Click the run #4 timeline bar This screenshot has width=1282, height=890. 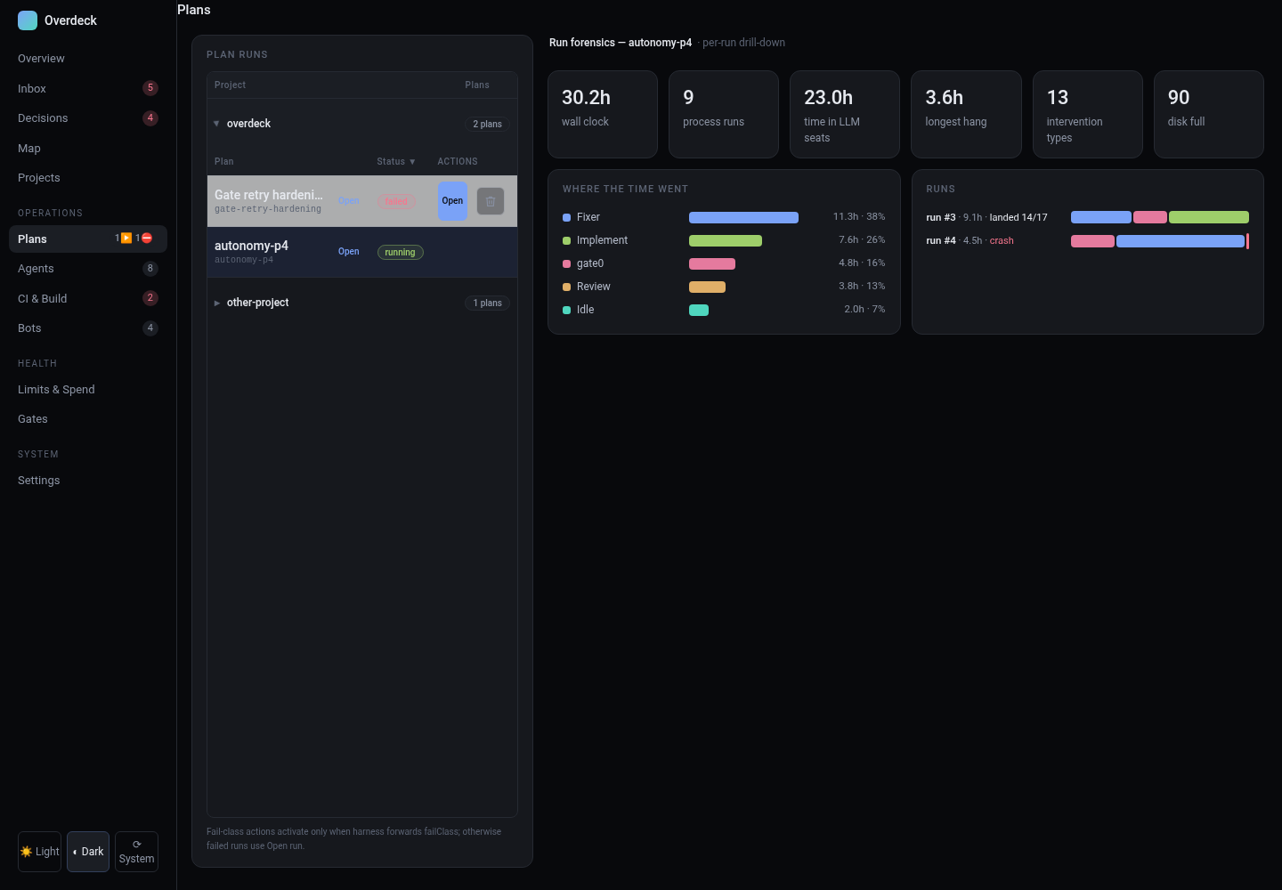1160,241
